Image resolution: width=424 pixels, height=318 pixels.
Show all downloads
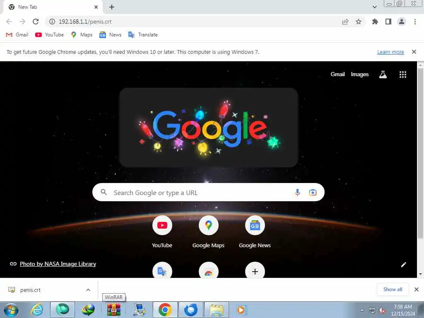tap(393, 289)
